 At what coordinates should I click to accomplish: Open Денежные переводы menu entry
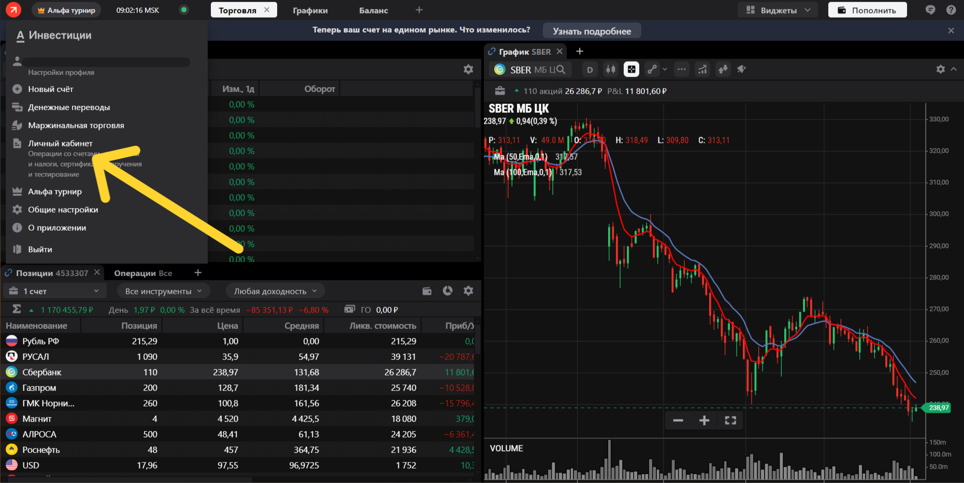pos(69,107)
